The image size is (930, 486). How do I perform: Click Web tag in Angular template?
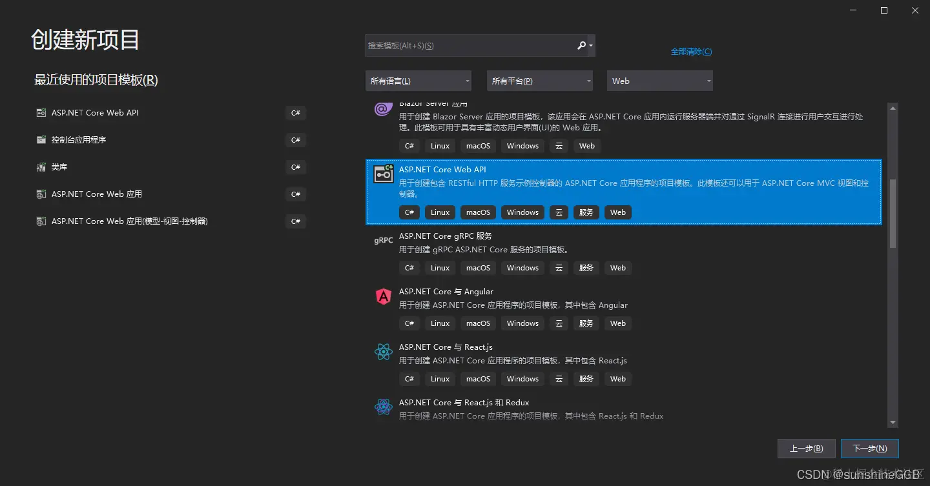(618, 323)
